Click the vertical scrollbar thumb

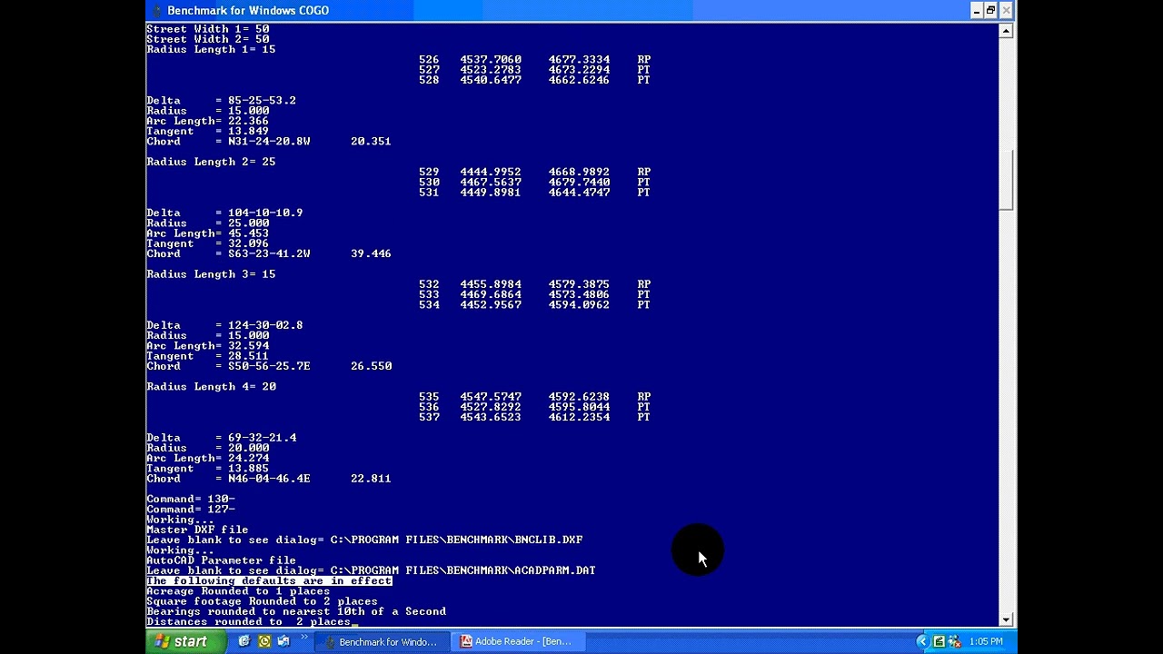[1006, 179]
